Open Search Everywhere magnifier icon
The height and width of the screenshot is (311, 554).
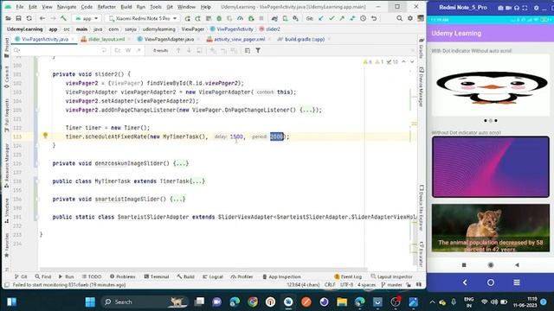399,18
